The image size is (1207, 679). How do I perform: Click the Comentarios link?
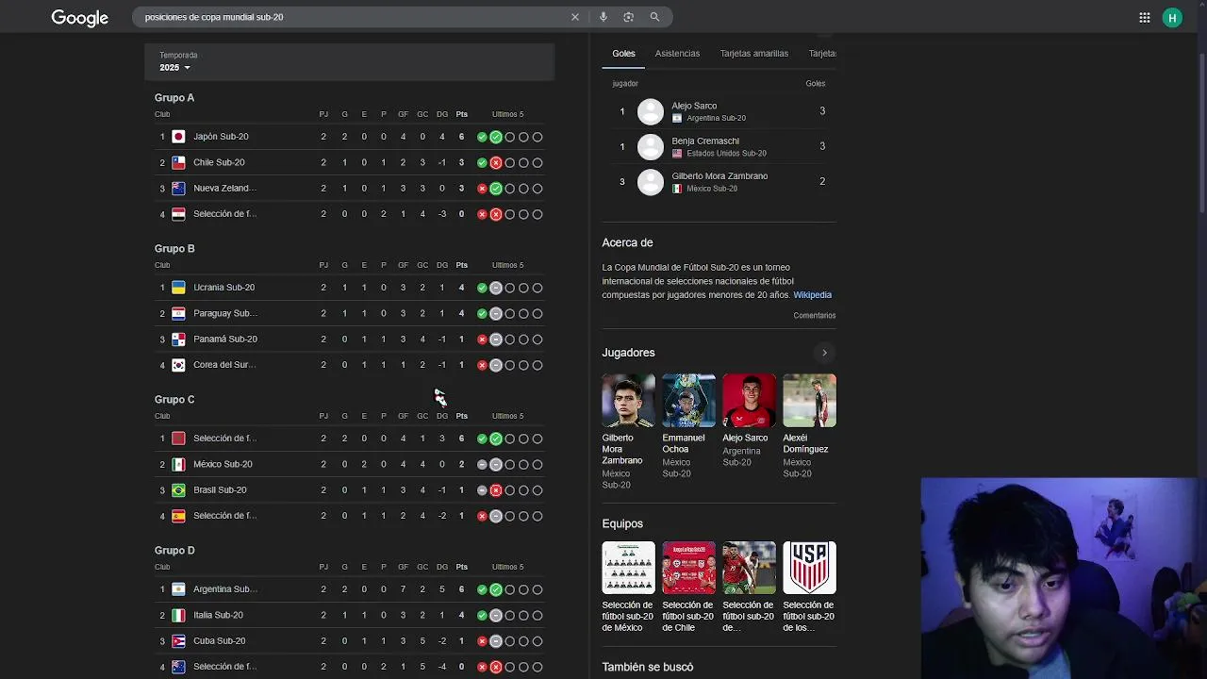click(x=815, y=316)
